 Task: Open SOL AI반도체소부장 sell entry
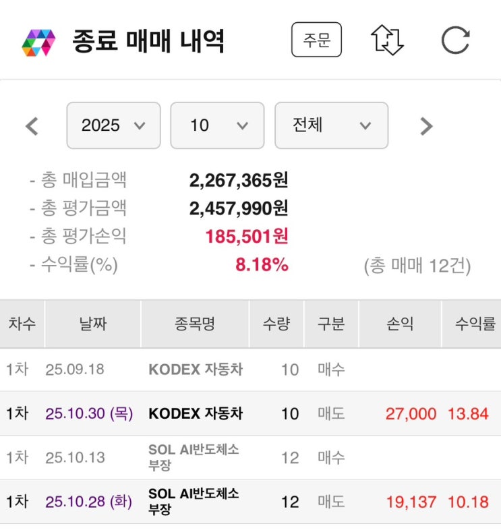pos(194,502)
